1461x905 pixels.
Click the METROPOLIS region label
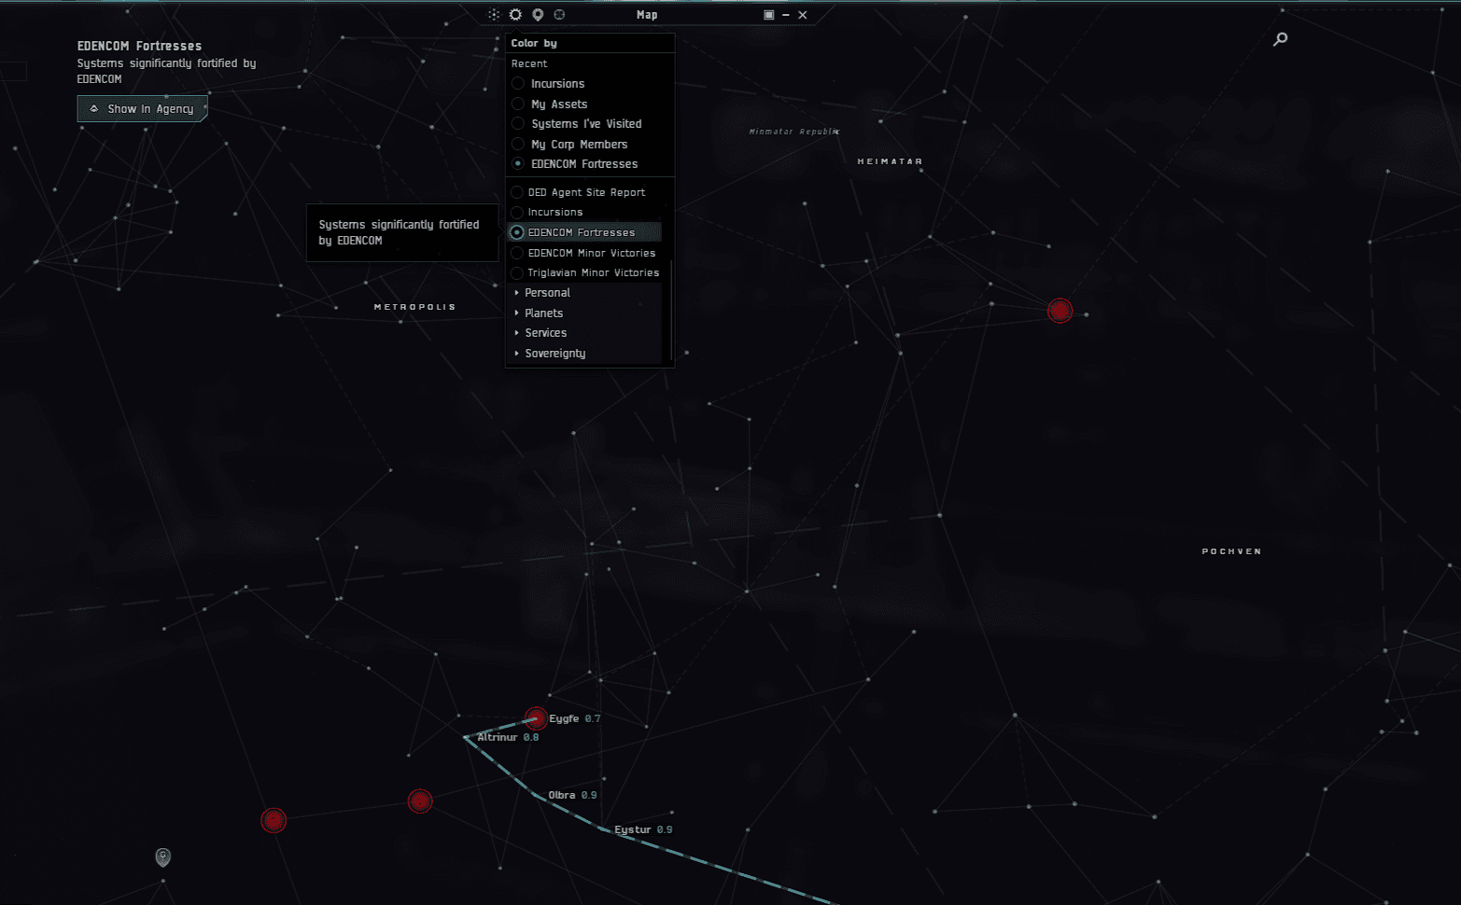[x=414, y=307]
